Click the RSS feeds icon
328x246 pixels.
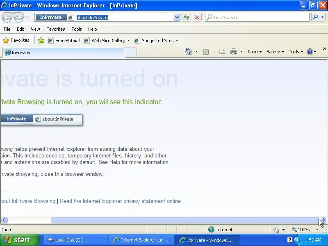pyautogui.click(x=206, y=52)
